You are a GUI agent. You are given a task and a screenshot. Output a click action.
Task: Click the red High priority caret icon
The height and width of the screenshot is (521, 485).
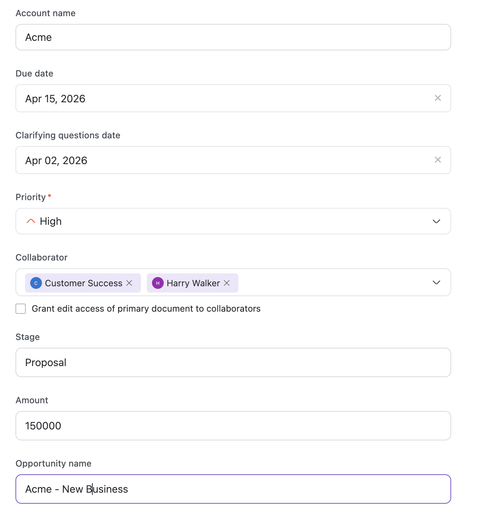tap(31, 221)
